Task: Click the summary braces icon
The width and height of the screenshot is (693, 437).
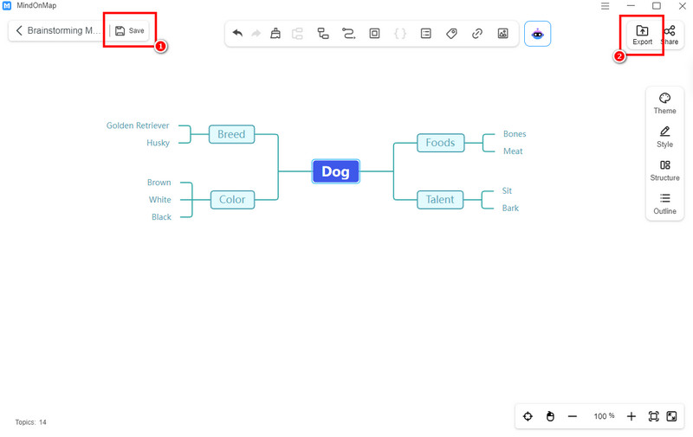Action: 400,34
